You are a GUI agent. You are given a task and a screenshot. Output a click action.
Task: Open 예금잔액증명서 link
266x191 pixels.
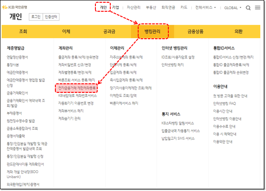tap(17, 73)
